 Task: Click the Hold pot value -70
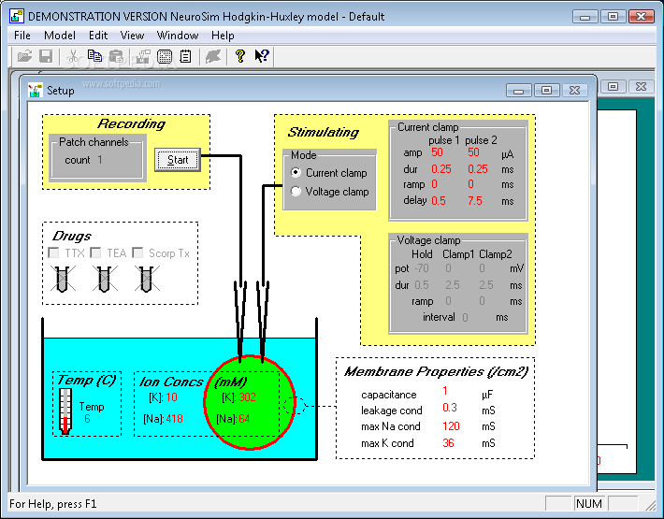point(422,268)
